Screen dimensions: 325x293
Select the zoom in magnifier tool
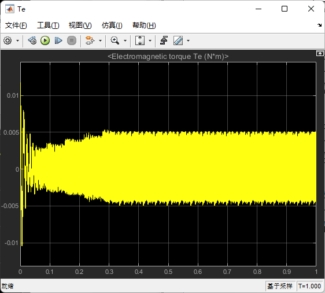click(115, 40)
